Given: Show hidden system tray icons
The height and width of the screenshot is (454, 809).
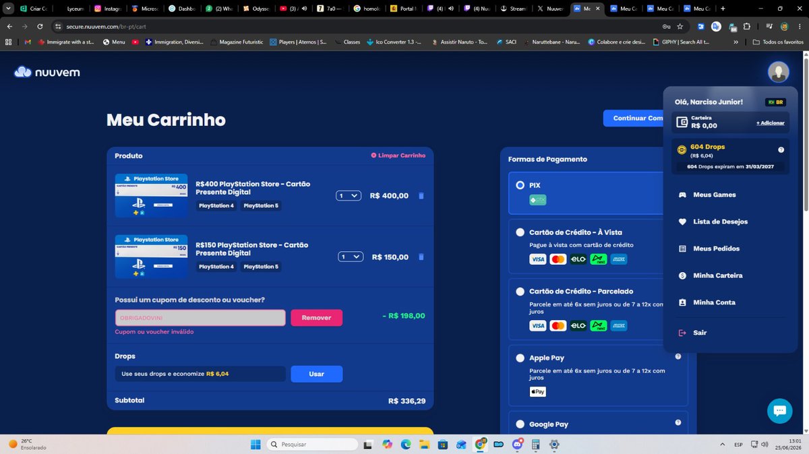Looking at the screenshot, I should tap(722, 445).
